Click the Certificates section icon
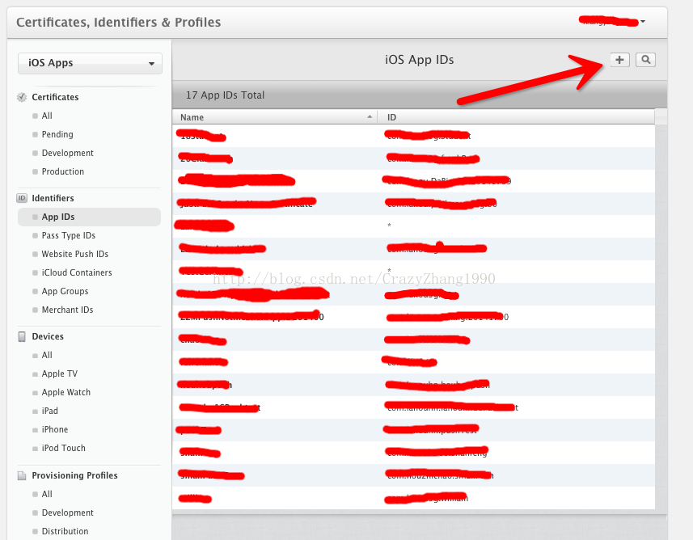Screen dimensions: 693x540 [22, 97]
